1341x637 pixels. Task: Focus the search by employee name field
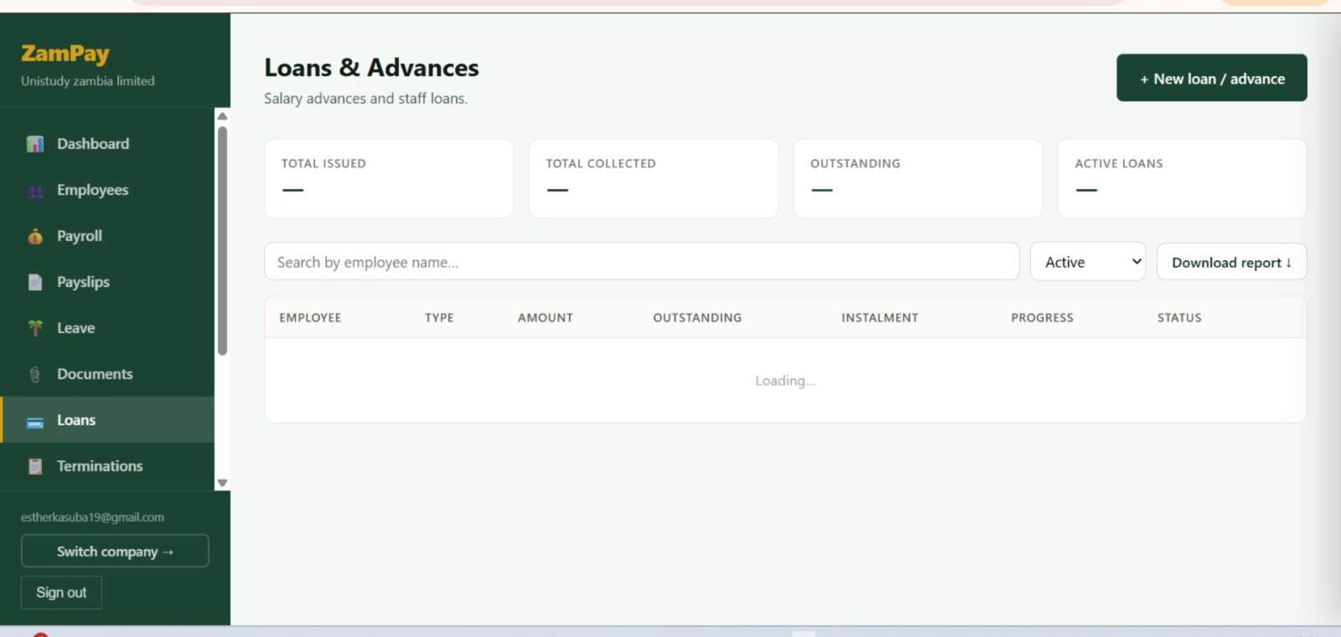[641, 262]
